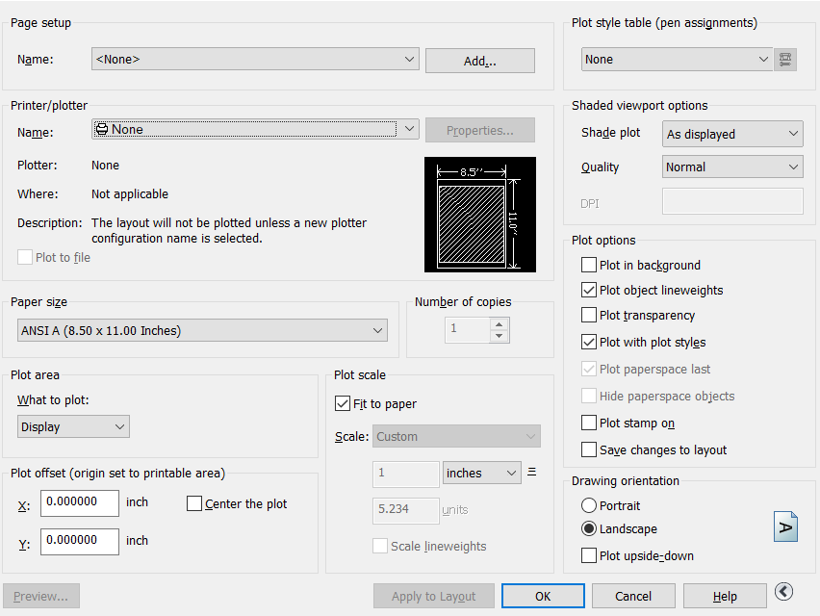This screenshot has width=820, height=616.
Task: Open the Printer/plotter Name dropdown
Action: pyautogui.click(x=255, y=129)
